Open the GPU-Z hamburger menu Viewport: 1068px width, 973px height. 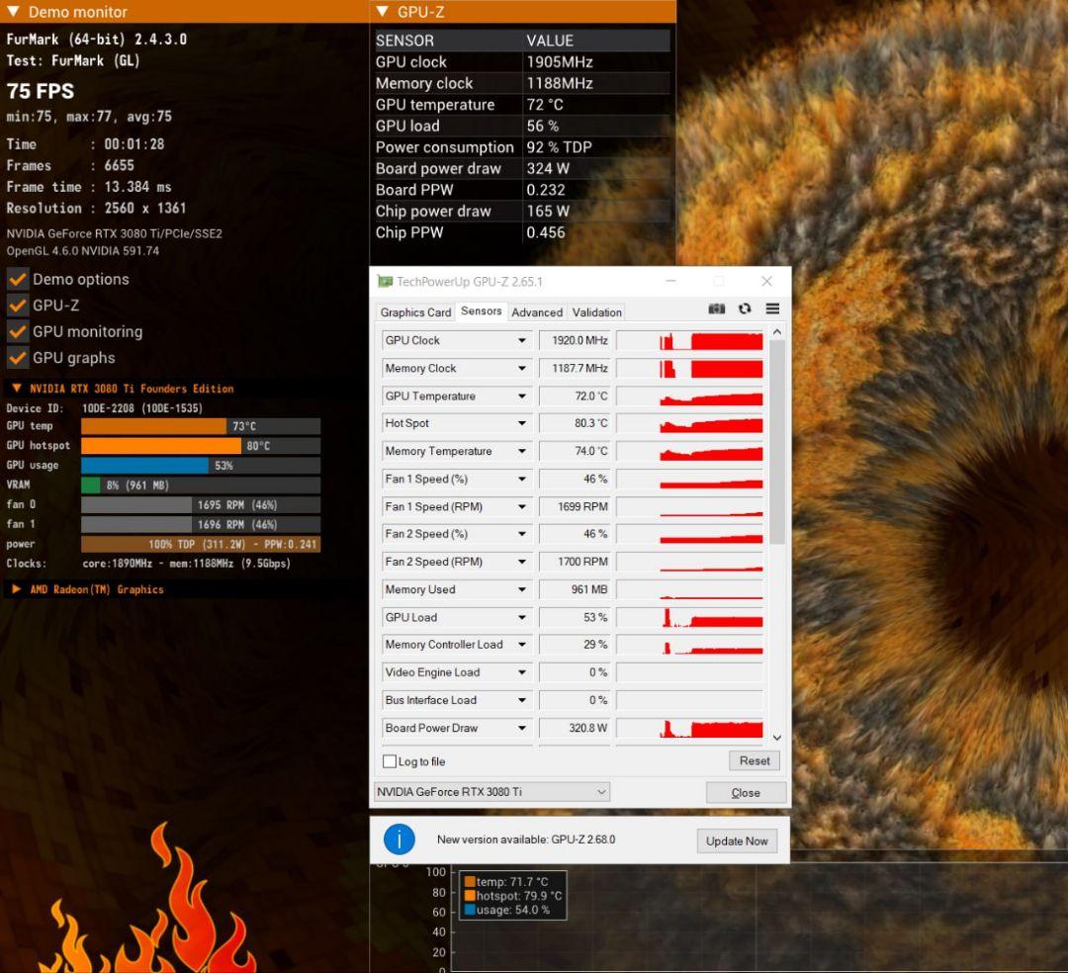pyautogui.click(x=772, y=309)
